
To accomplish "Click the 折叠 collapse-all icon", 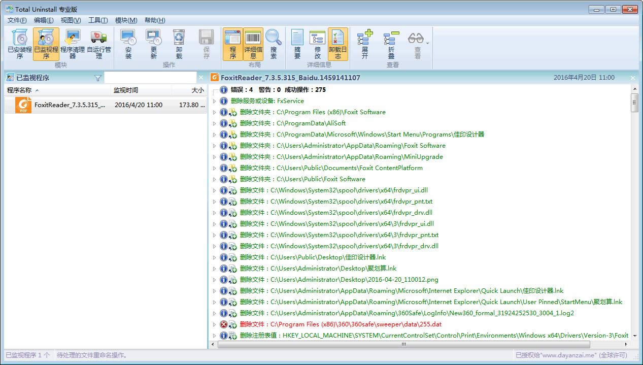I will (x=391, y=44).
